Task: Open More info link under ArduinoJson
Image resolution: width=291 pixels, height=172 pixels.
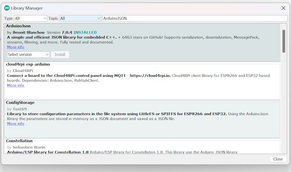Action: (x=16, y=47)
